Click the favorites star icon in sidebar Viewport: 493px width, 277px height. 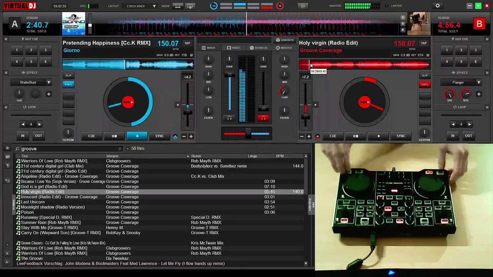[7, 149]
